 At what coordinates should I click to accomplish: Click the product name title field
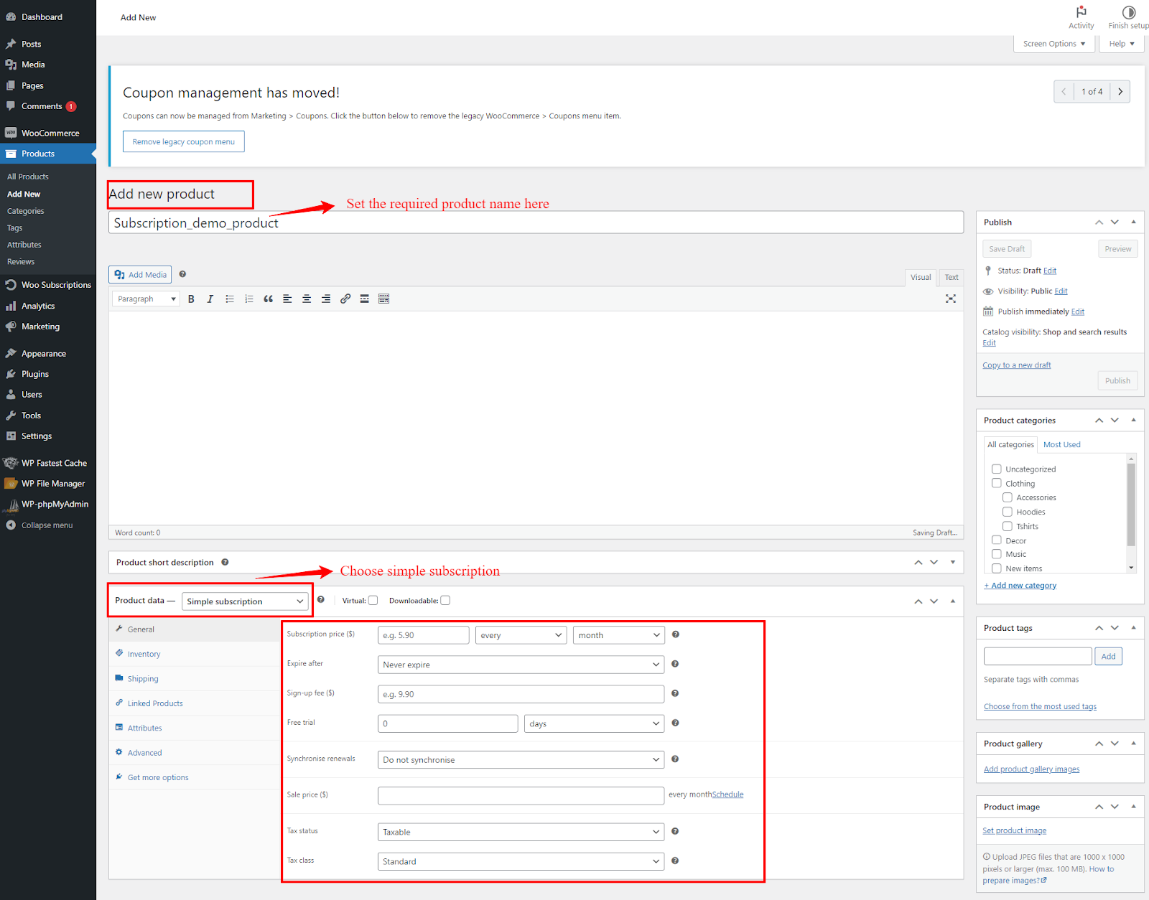point(536,222)
